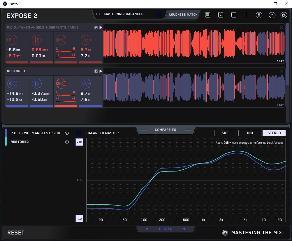292x241 pixels.
Task: Play the Restored track
Action: click(101, 71)
